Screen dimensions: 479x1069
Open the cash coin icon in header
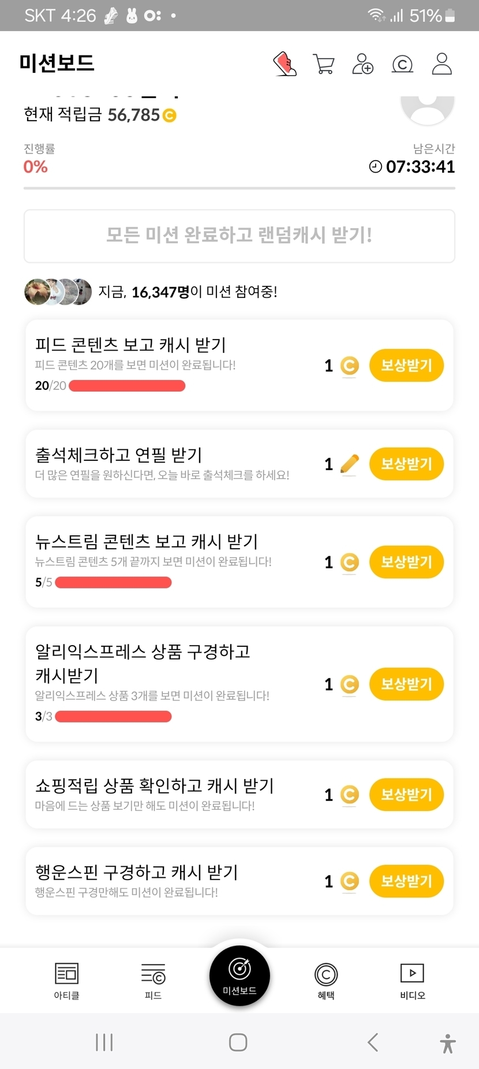pos(402,64)
